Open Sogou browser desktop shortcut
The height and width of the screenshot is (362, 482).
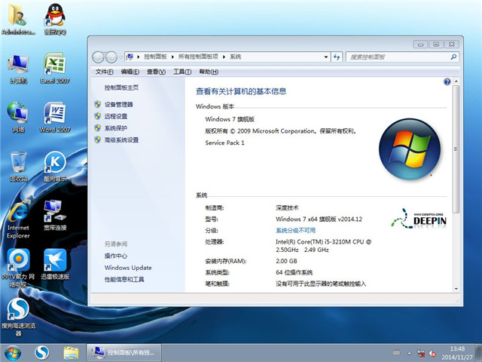point(18,318)
